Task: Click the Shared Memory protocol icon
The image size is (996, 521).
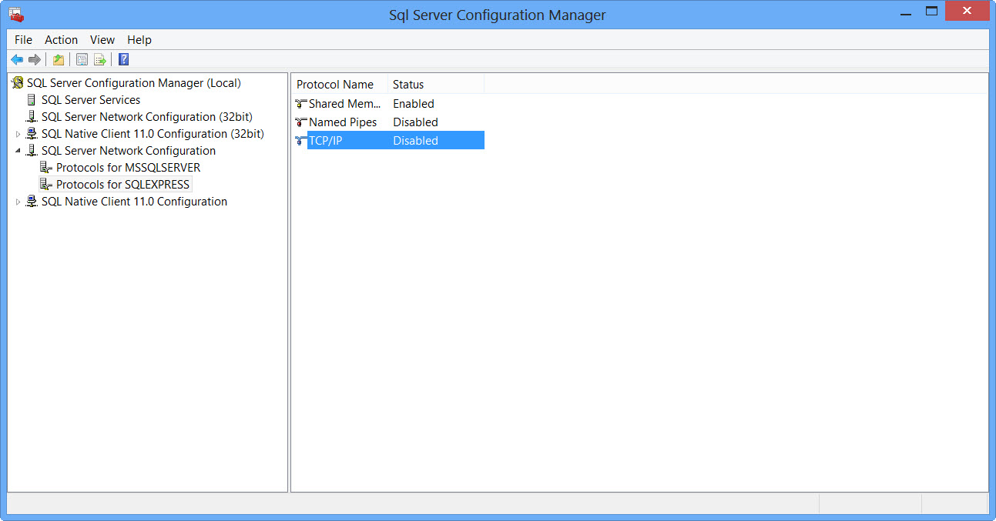Action: pos(300,103)
